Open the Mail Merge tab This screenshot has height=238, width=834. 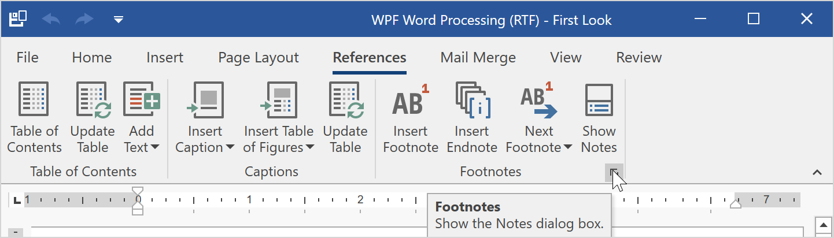tap(478, 58)
